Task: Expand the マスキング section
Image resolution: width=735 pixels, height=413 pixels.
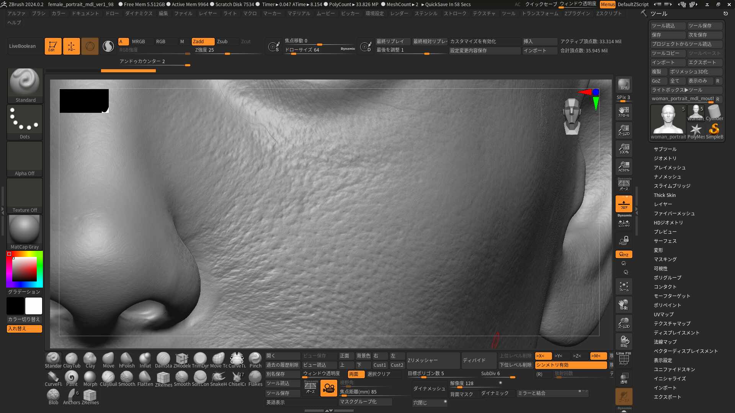Action: tap(665, 259)
